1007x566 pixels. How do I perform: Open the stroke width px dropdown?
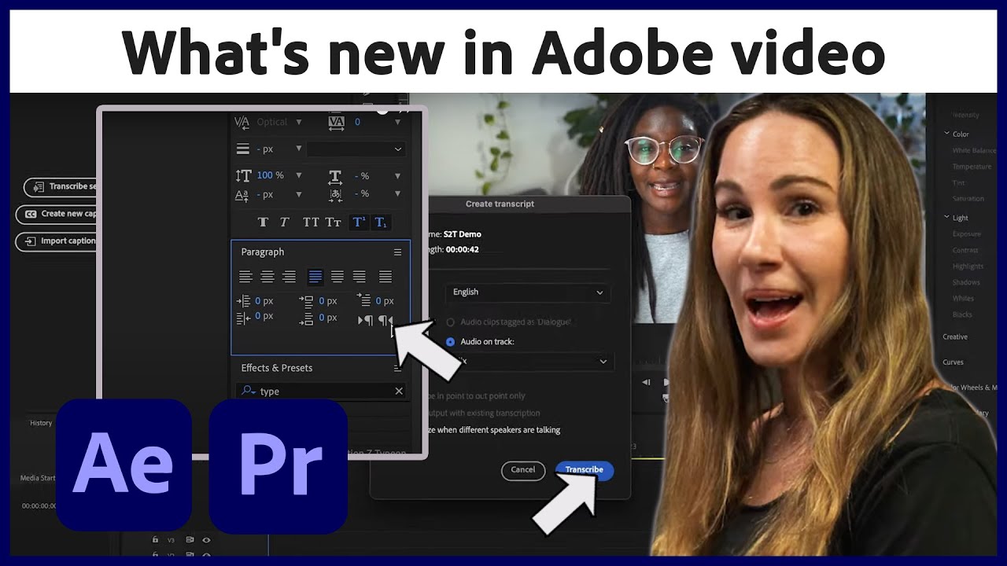point(298,149)
